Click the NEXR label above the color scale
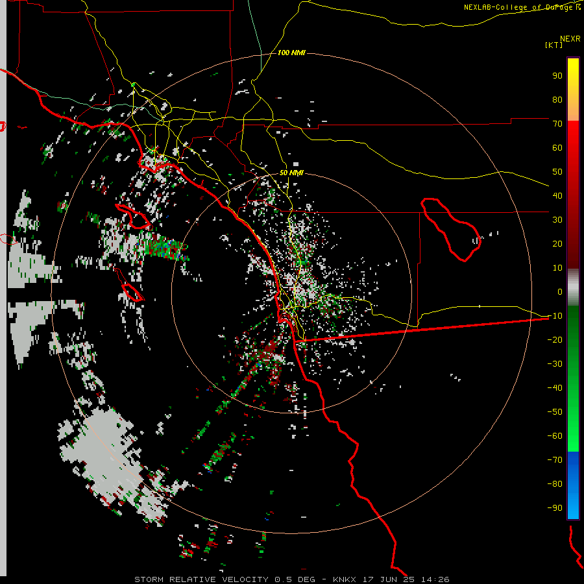 tap(570, 39)
